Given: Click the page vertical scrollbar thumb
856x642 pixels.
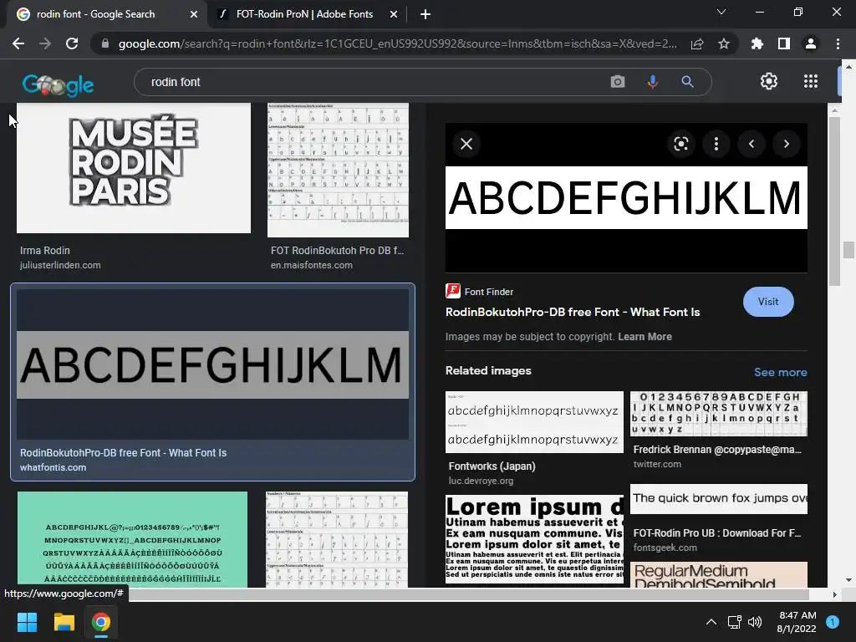Looking at the screenshot, I should point(848,250).
